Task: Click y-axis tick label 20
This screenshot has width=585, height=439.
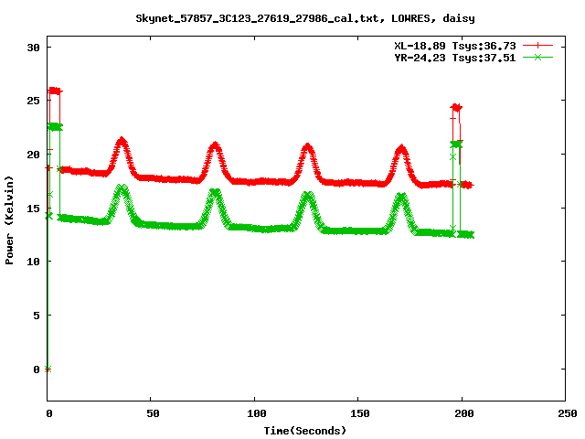Action: (33, 155)
